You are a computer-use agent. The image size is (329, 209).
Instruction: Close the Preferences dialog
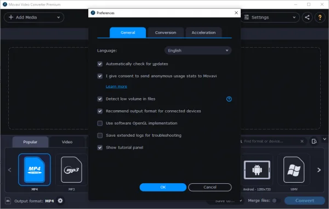point(236,13)
